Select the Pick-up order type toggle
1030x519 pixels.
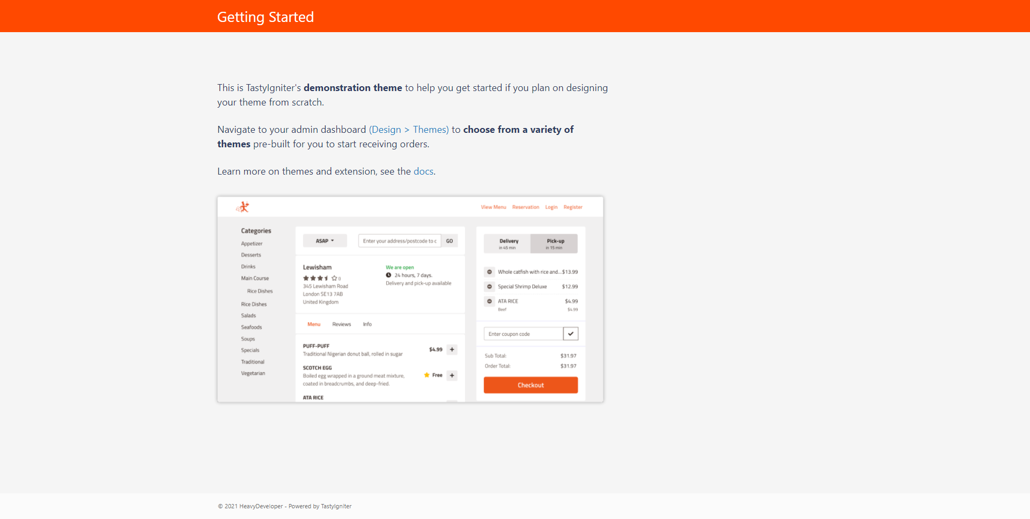pyautogui.click(x=554, y=244)
